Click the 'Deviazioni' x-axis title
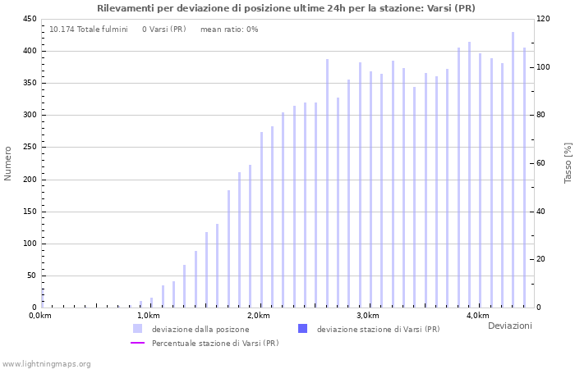 point(510,326)
